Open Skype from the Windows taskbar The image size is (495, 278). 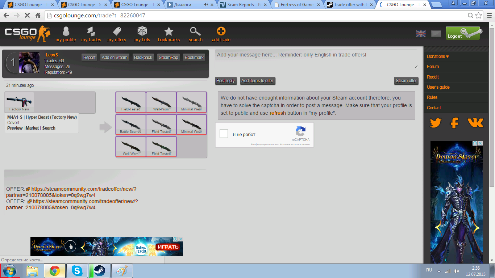77,271
